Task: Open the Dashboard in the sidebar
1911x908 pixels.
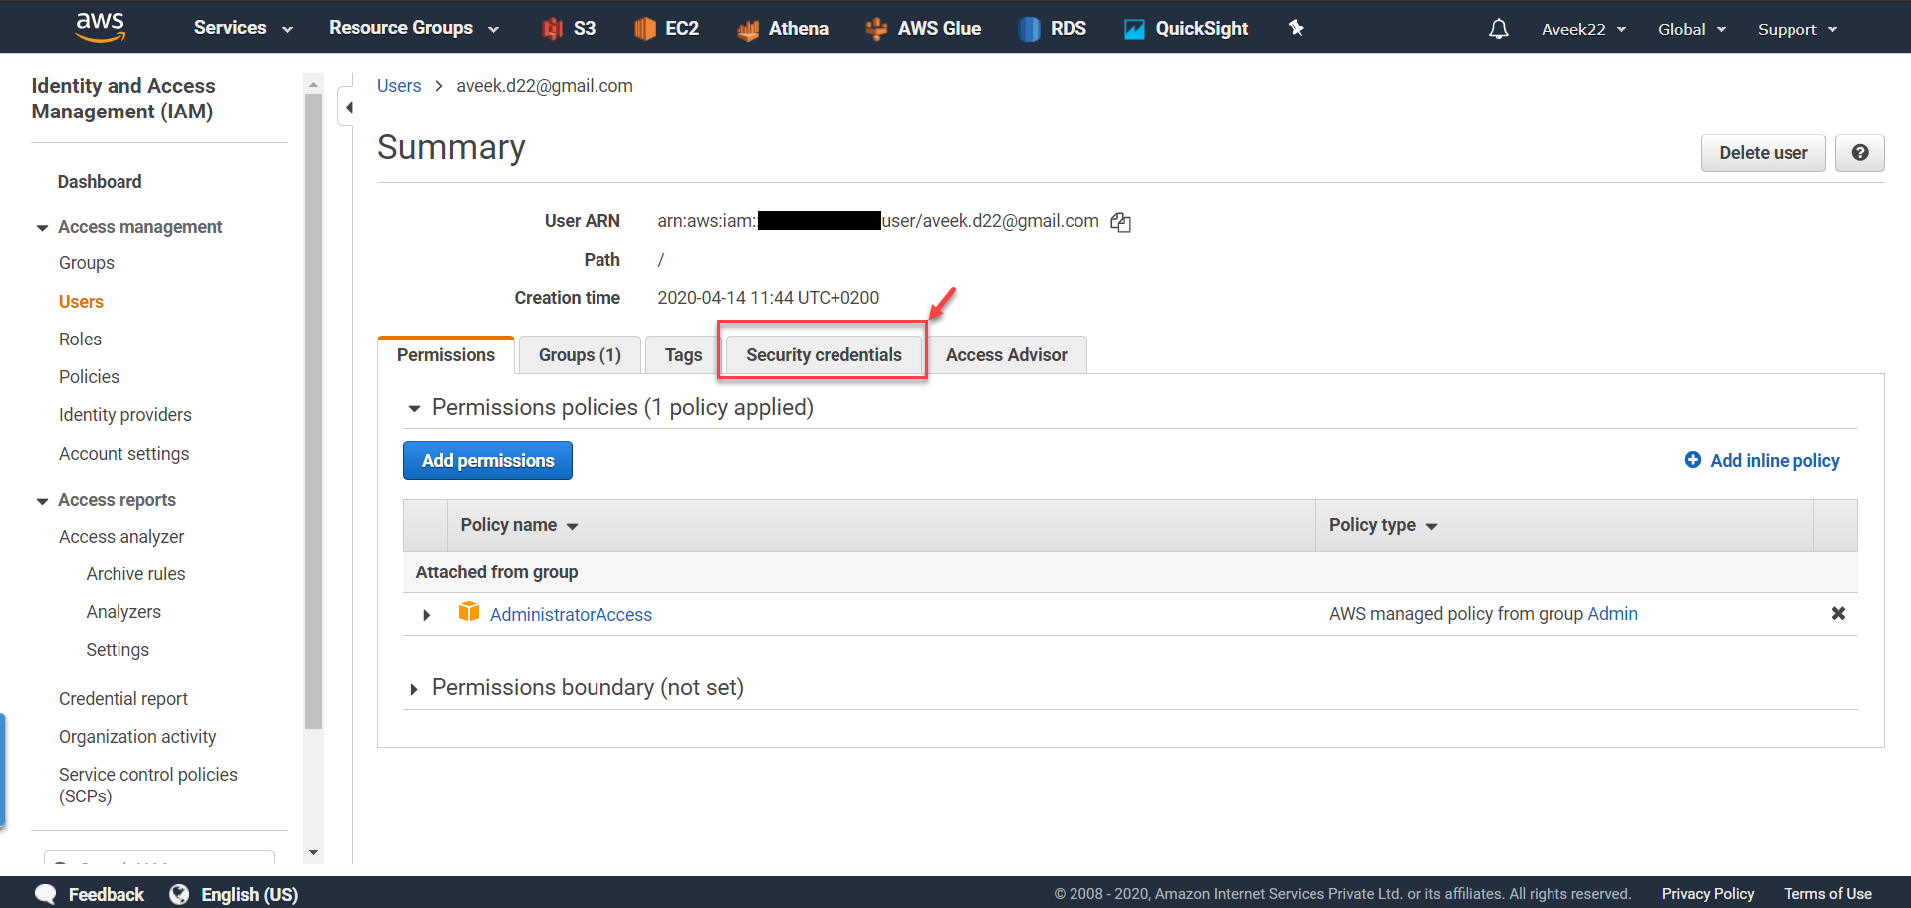Action: (x=100, y=182)
